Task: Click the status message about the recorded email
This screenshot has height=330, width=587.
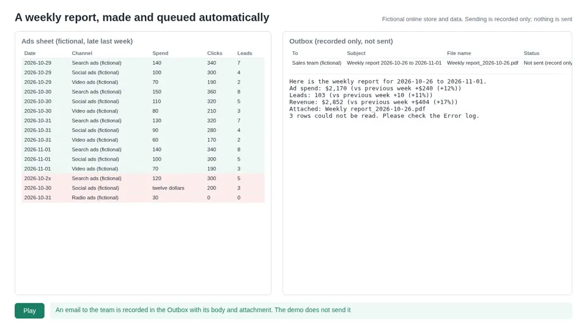Action: (x=203, y=310)
